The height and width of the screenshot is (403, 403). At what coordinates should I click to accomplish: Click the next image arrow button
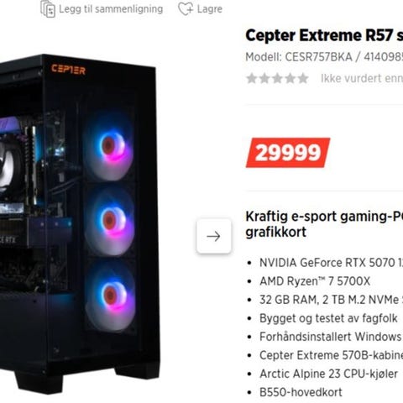(x=214, y=236)
